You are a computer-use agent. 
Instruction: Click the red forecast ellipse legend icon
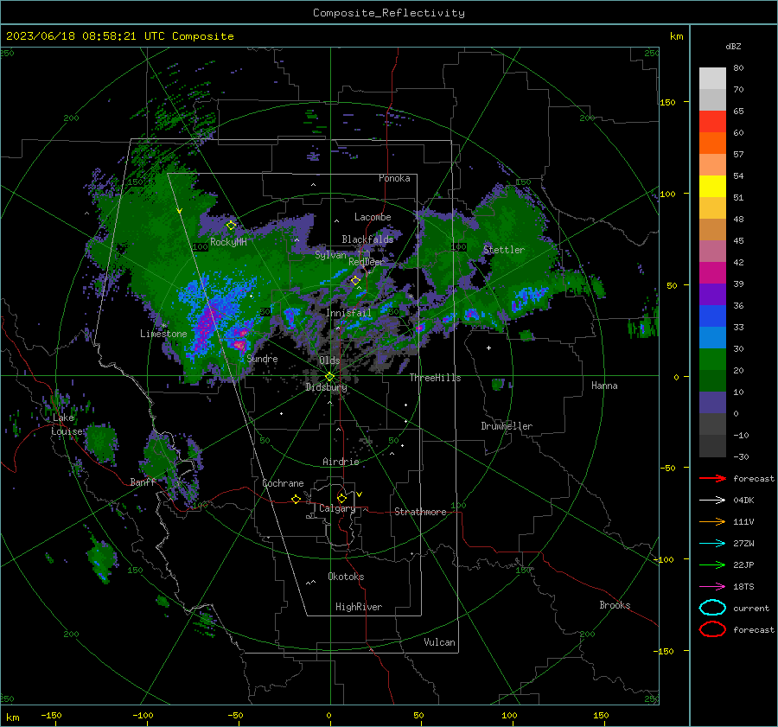(712, 629)
